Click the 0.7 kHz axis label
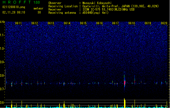 click(x=2, y=89)
